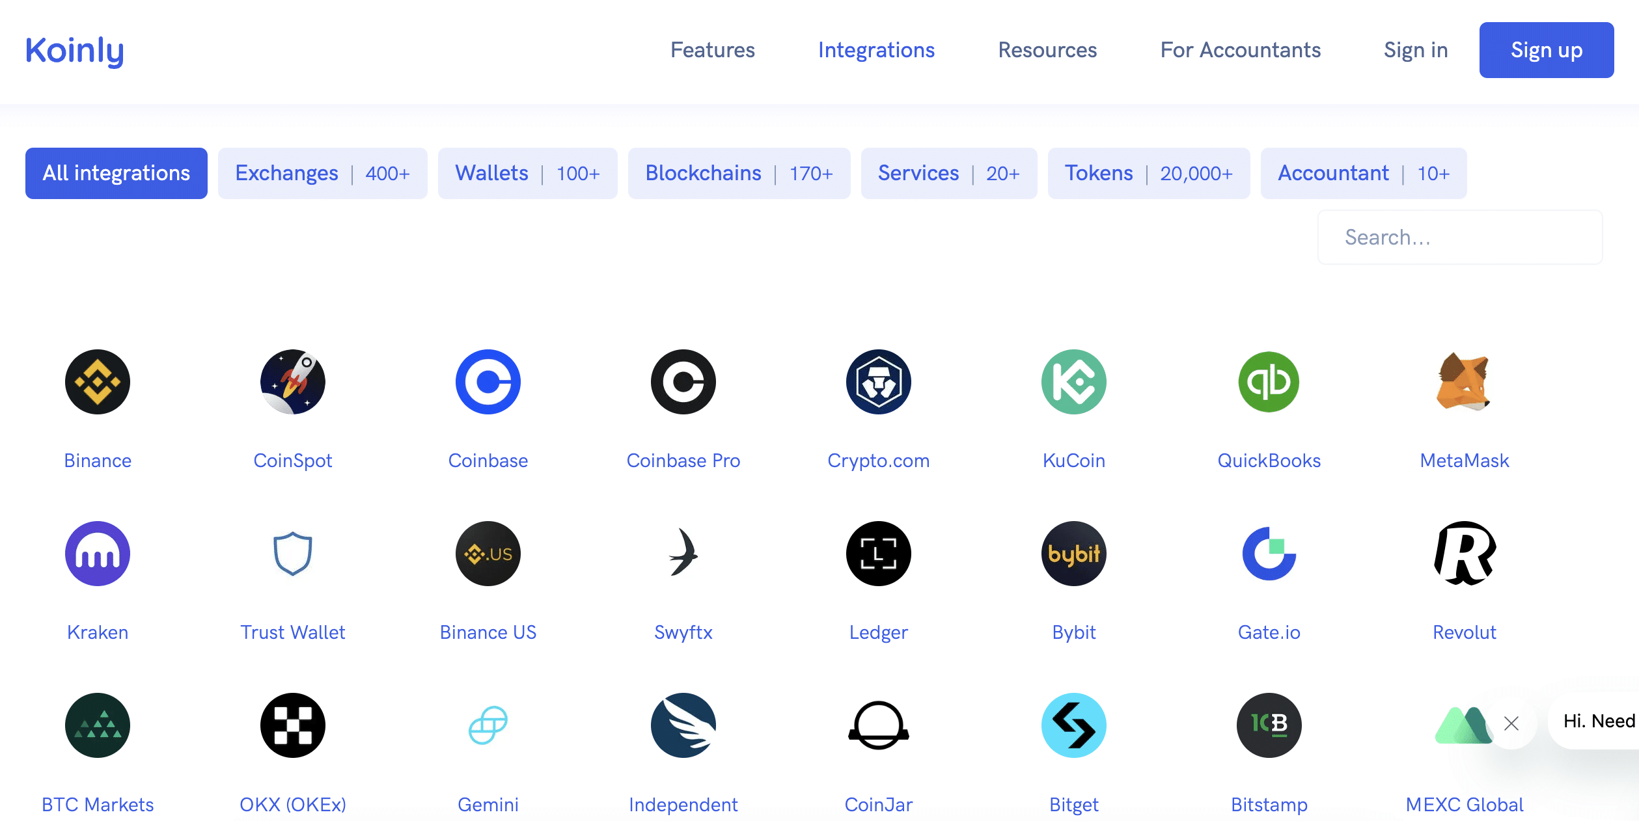
Task: Switch to the All integrations tab
Action: [117, 173]
